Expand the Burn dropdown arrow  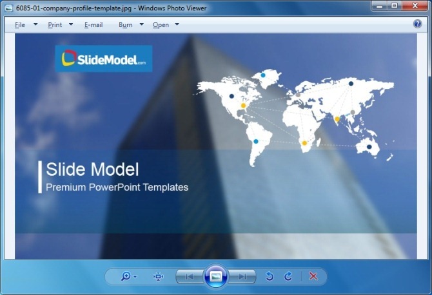click(142, 24)
